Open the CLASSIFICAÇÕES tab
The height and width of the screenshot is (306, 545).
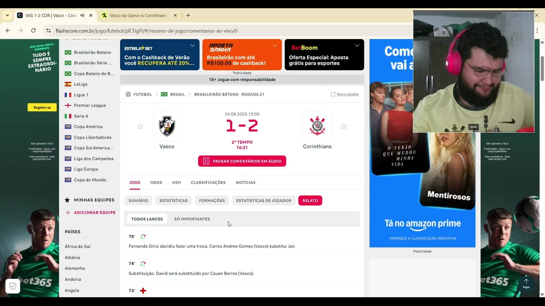tap(208, 182)
